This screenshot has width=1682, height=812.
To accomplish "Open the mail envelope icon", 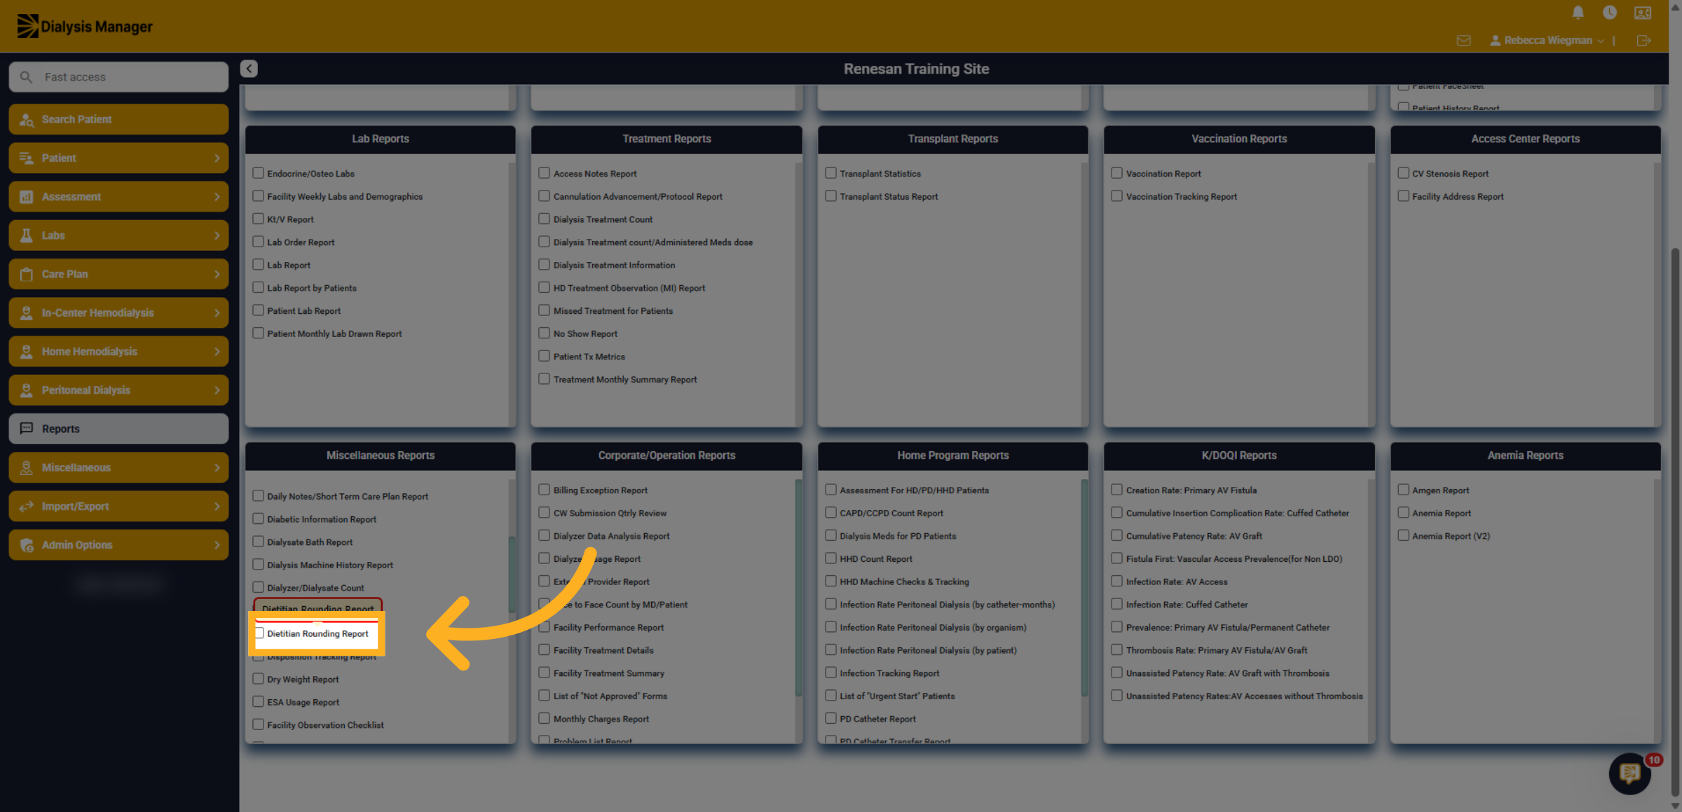I will pyautogui.click(x=1463, y=41).
